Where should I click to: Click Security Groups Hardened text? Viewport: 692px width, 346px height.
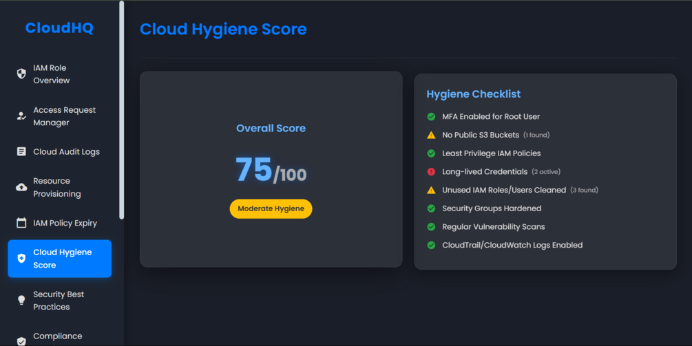click(492, 208)
